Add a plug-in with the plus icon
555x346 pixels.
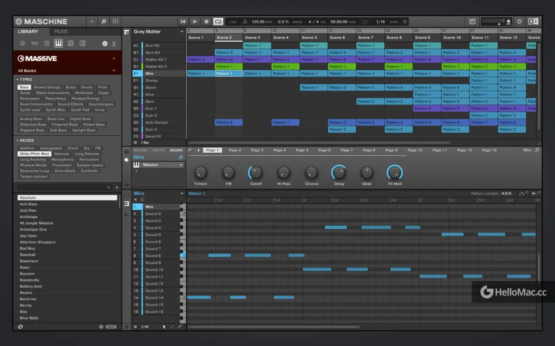136,171
